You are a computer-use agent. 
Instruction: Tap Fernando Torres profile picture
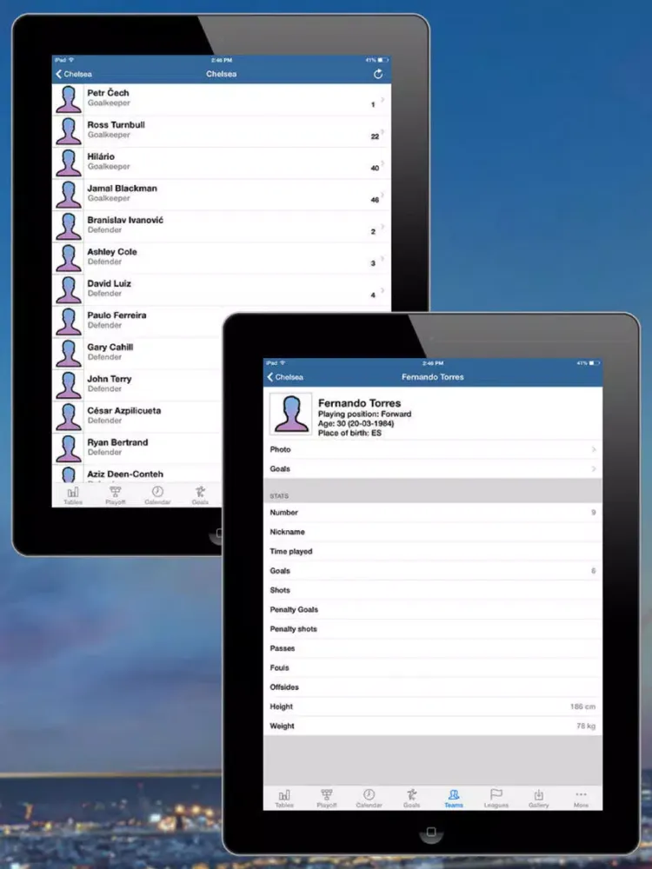click(291, 414)
